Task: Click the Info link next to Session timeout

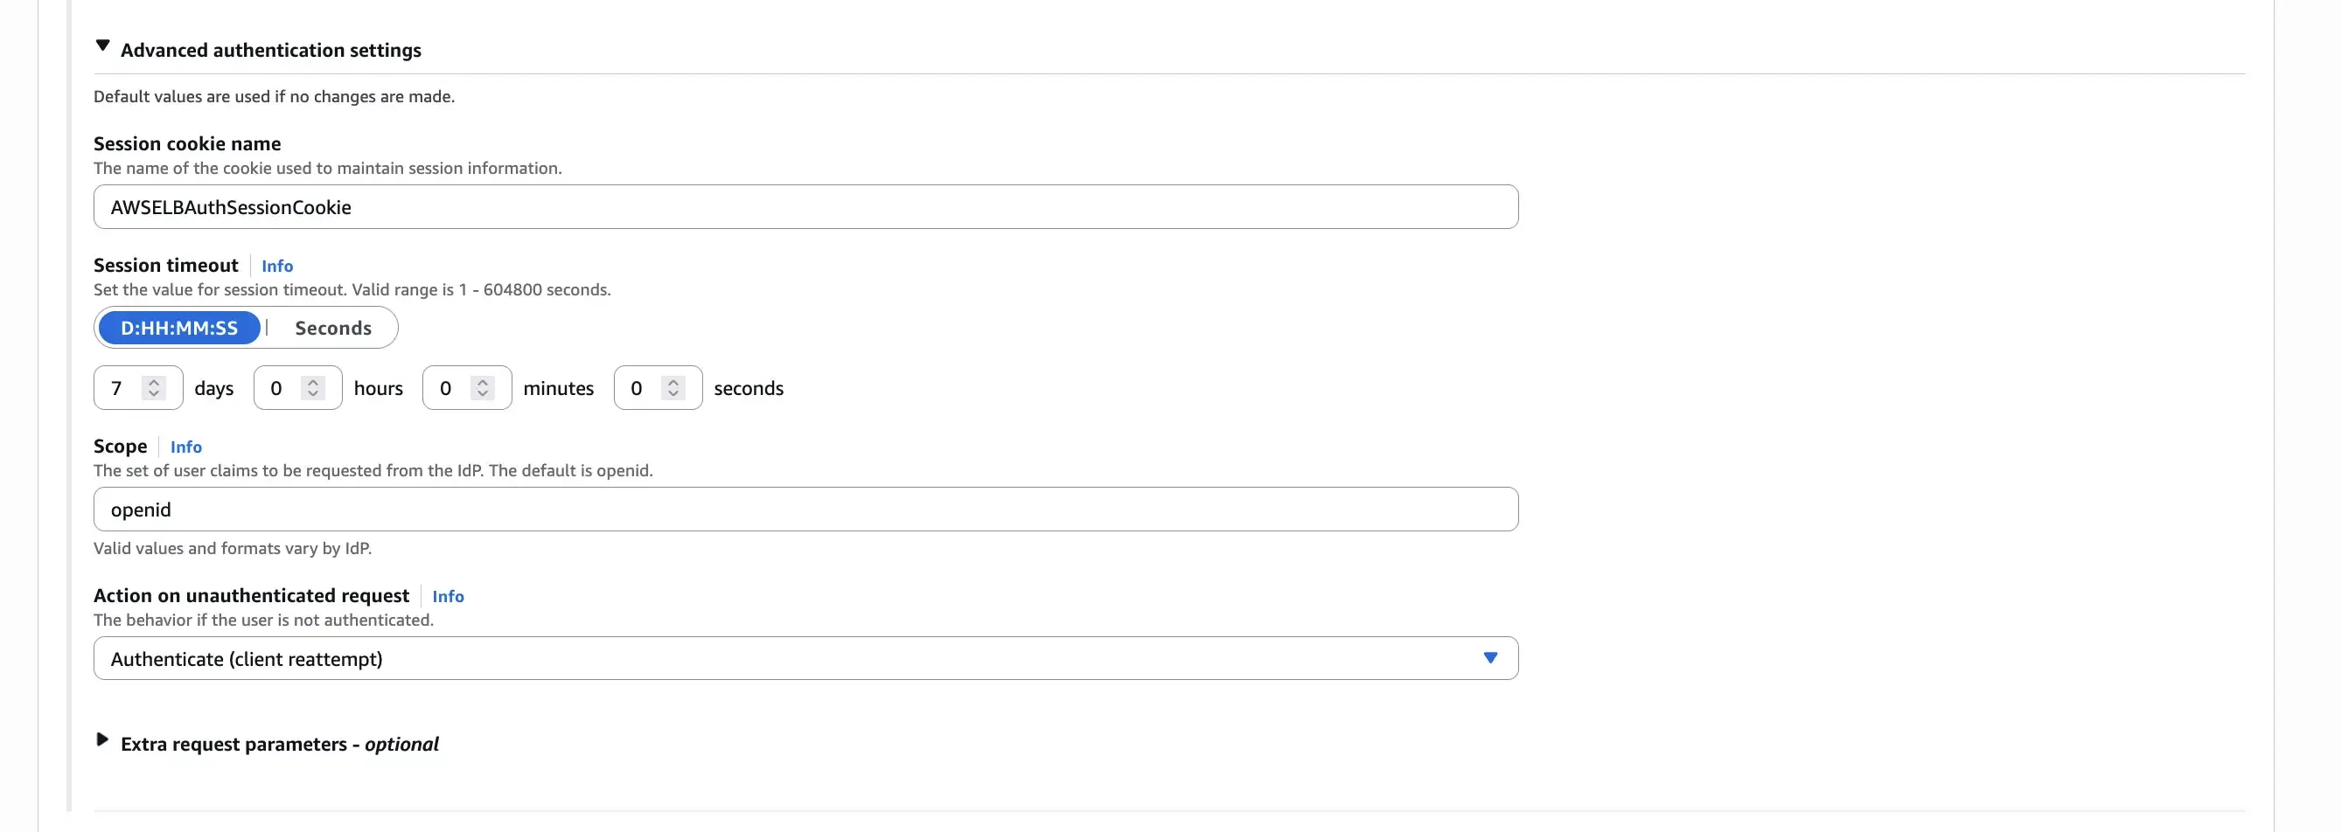Action: coord(277,265)
